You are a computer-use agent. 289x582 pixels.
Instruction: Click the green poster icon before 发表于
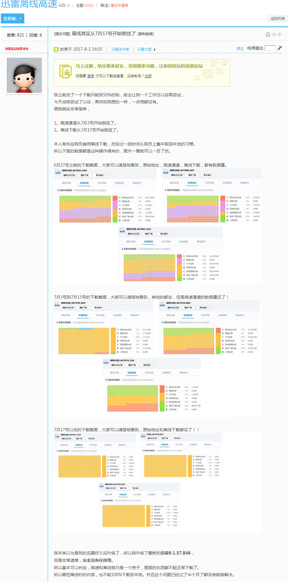(56, 49)
